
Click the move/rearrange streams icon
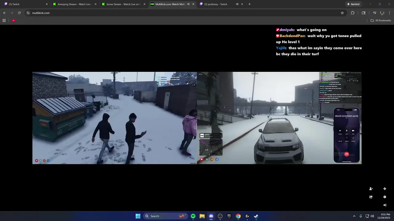click(385, 189)
